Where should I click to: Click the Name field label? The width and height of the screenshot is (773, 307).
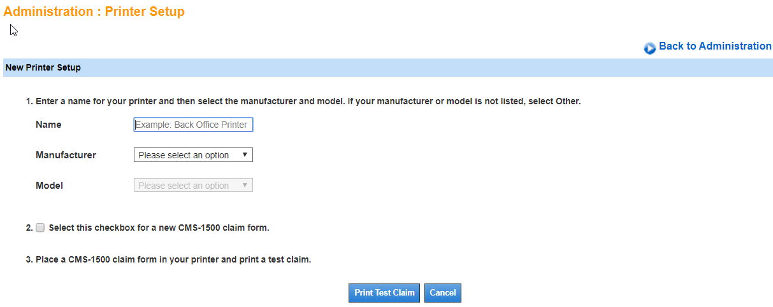pos(48,125)
